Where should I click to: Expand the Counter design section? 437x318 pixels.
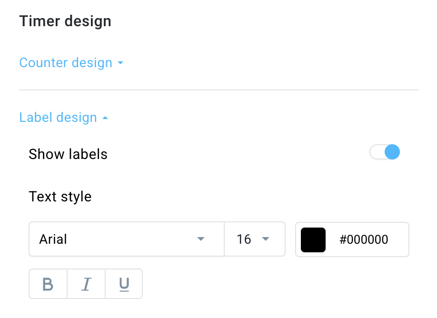pos(66,63)
